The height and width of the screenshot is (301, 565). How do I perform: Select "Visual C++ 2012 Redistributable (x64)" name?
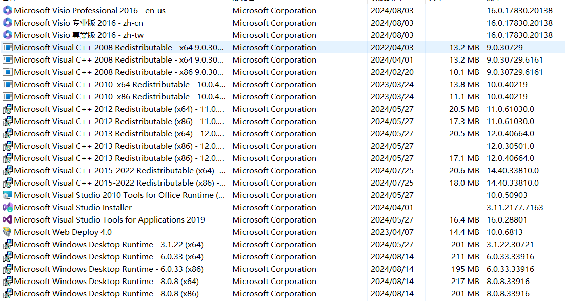click(119, 109)
